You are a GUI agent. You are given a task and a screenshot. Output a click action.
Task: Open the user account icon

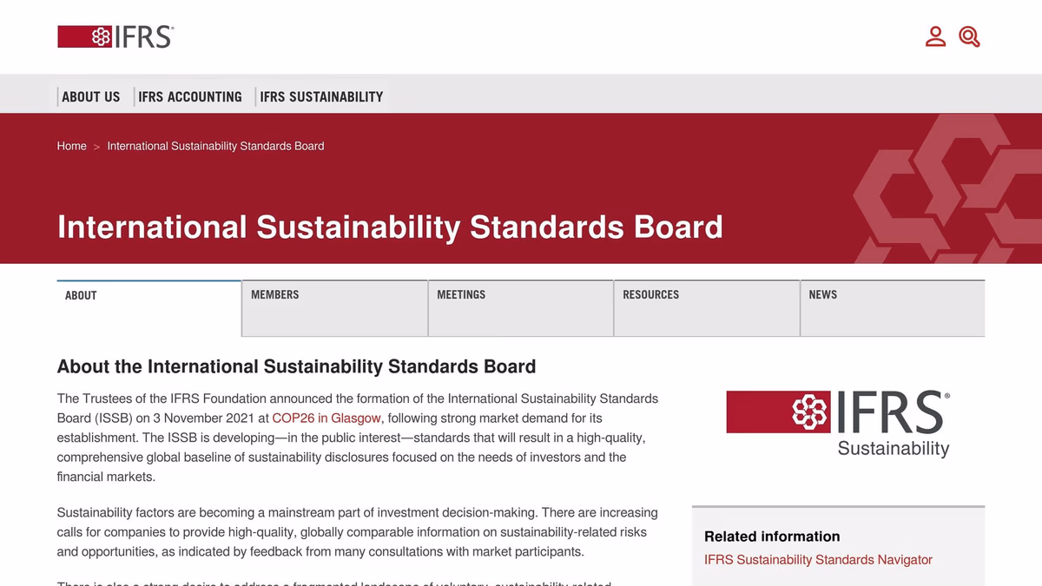click(935, 36)
